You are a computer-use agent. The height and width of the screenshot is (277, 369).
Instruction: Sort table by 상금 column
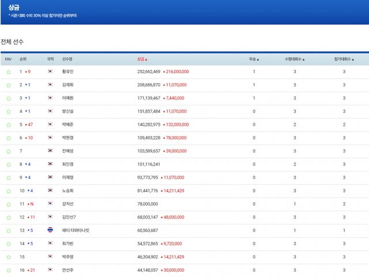(142, 59)
